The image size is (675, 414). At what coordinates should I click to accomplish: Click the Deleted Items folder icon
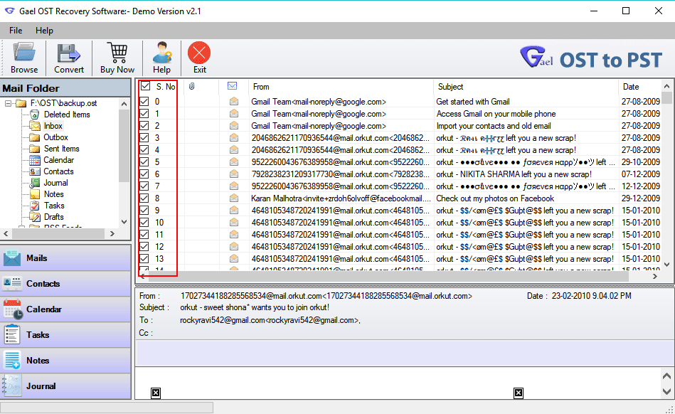[34, 115]
